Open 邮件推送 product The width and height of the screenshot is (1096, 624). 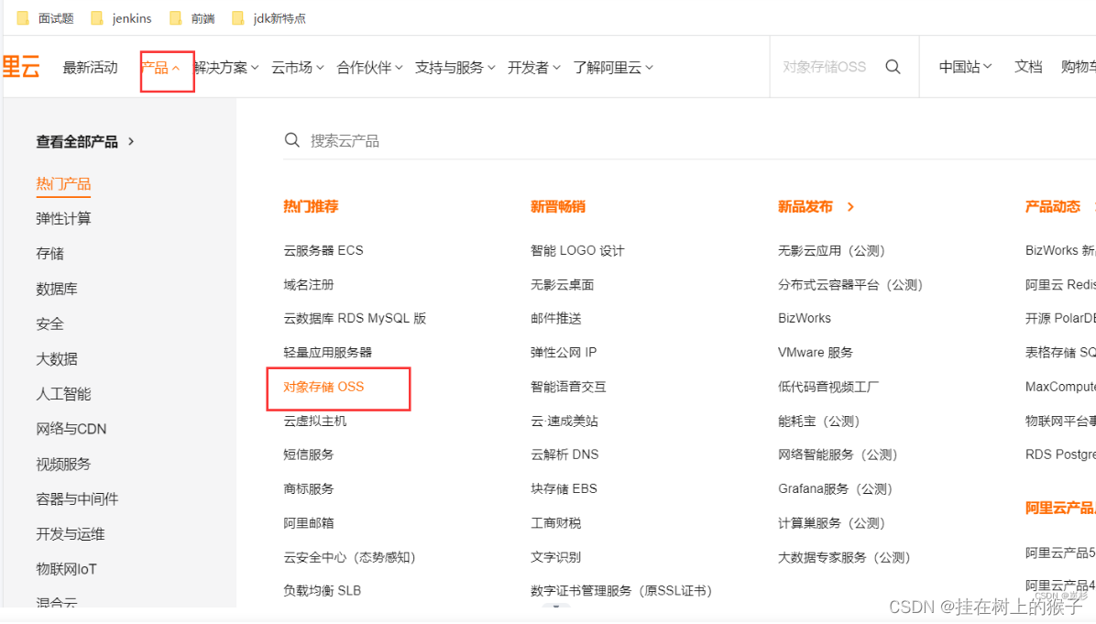tap(555, 319)
